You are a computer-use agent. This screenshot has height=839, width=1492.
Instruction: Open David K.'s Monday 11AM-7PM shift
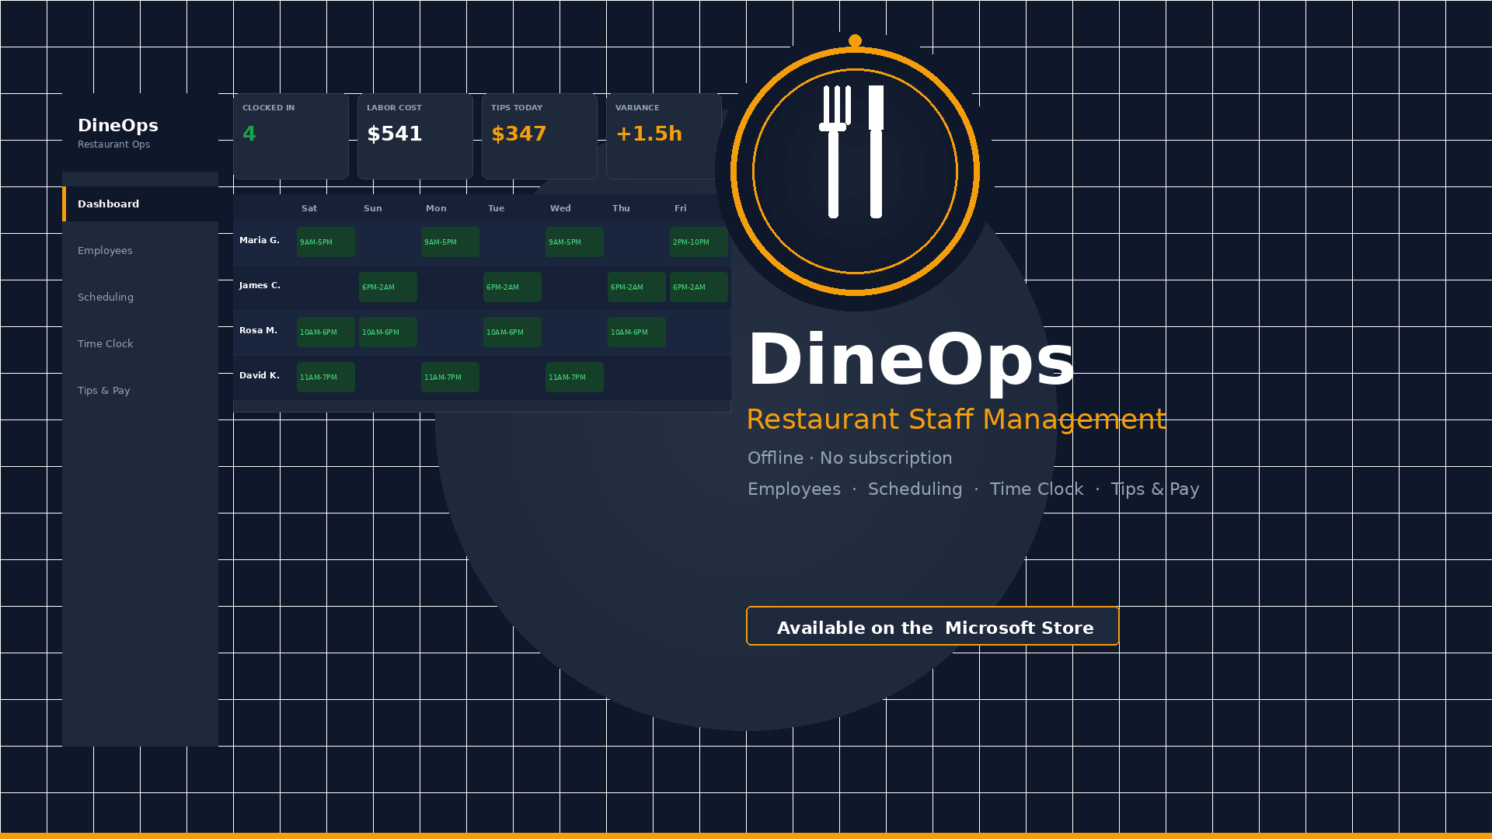pos(450,377)
